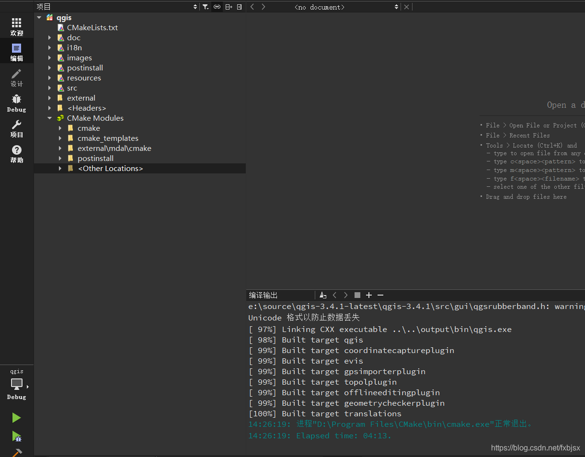The width and height of the screenshot is (585, 457).
Task: Select the <Headers> tree item
Action: coord(87,108)
